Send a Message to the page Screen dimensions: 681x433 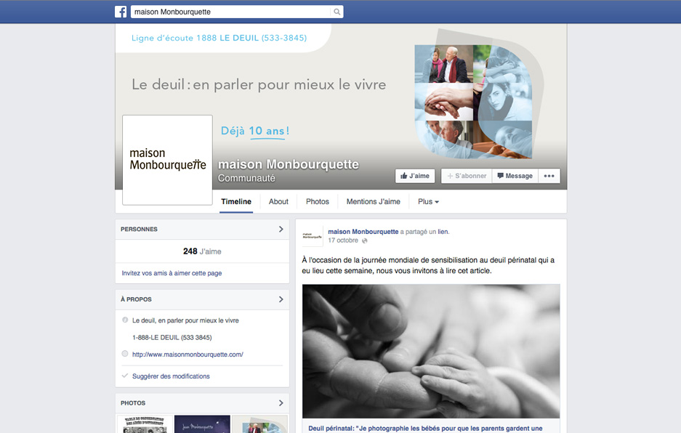coord(515,176)
